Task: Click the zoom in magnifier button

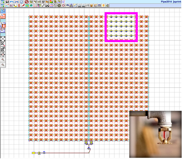Action: point(3,60)
